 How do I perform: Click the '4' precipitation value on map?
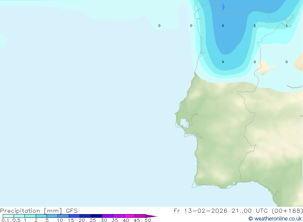pyautogui.click(x=223, y=62)
